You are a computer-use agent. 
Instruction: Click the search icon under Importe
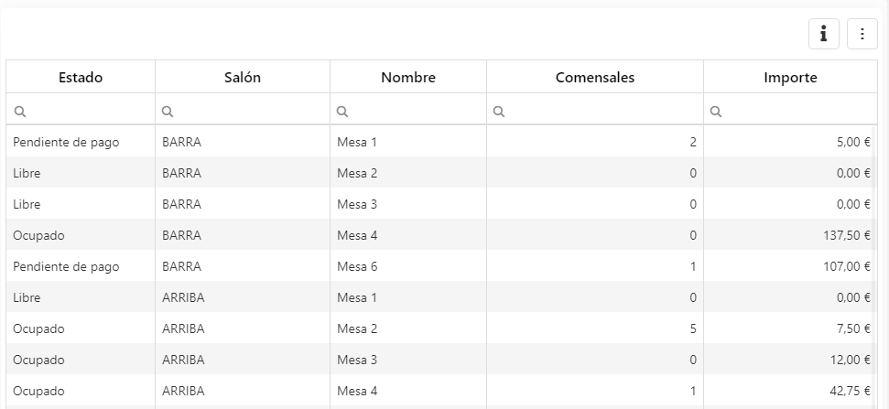[x=716, y=112]
